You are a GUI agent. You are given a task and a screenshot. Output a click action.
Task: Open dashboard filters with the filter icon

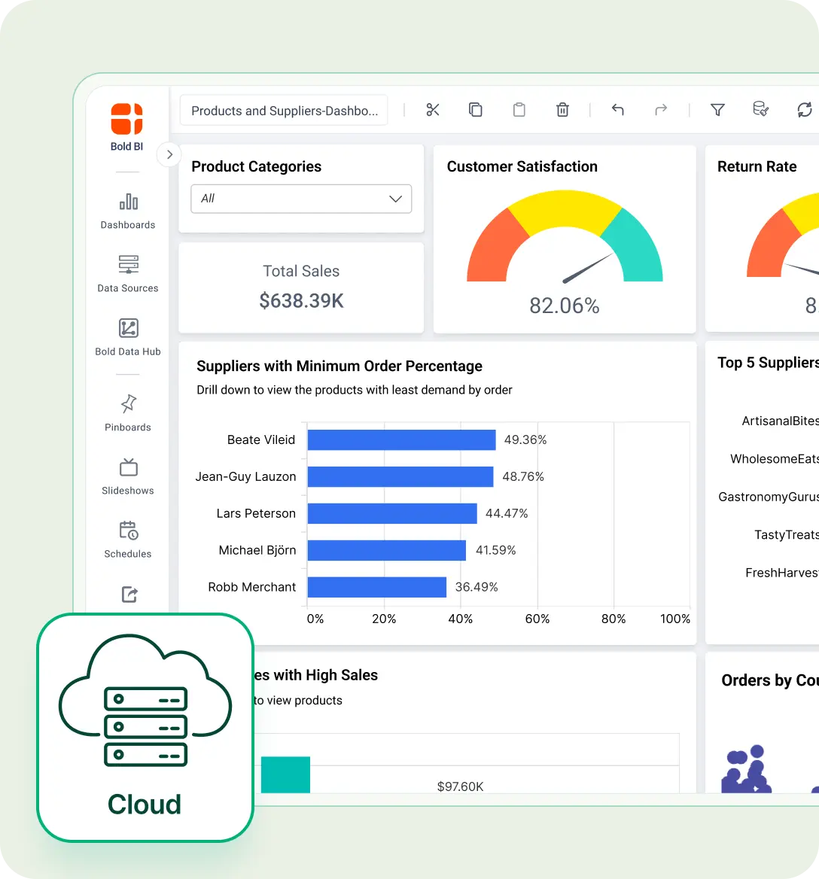717,109
